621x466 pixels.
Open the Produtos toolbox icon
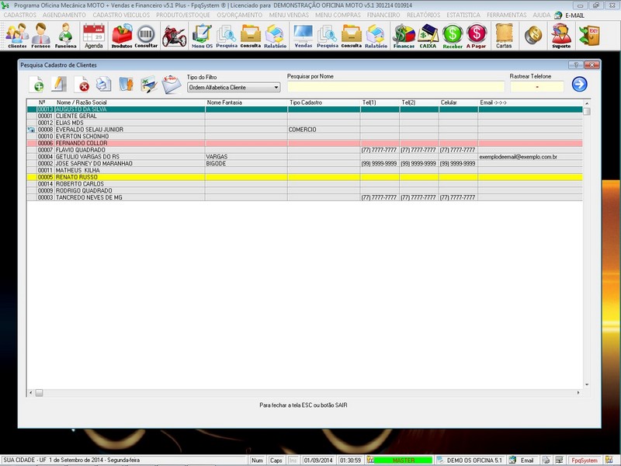point(122,36)
